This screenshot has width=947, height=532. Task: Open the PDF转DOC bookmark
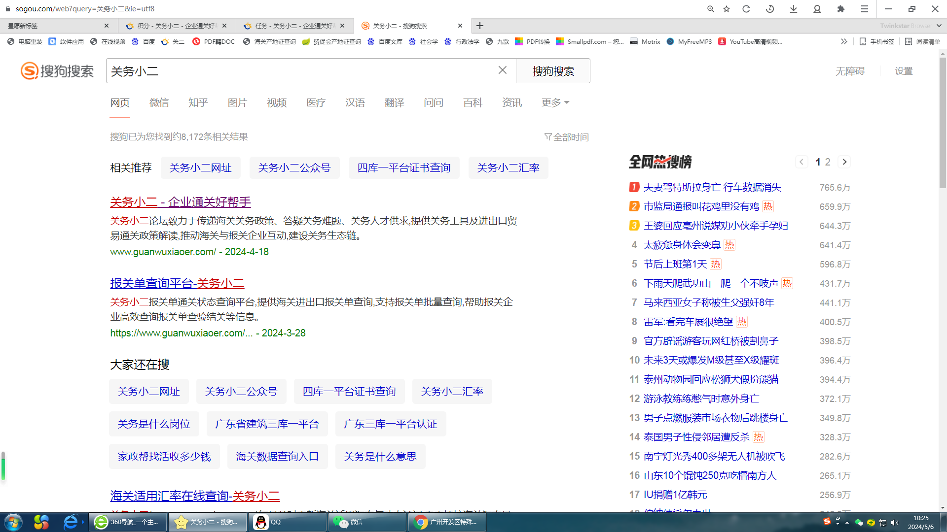[214, 41]
